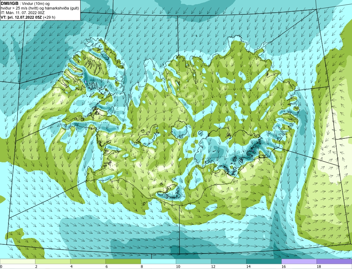Click the 'Vindur (10m) og' label
The width and height of the screenshot is (352, 269).
(x=36, y=4)
